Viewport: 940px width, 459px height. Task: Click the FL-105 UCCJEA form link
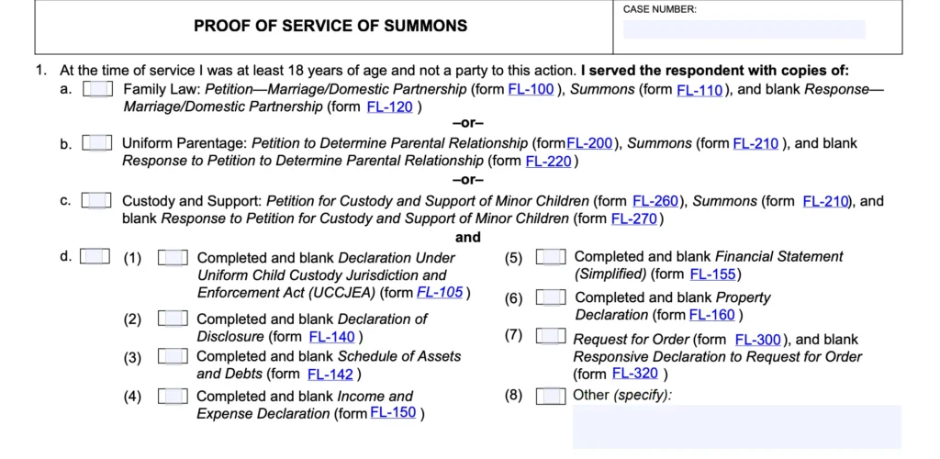pyautogui.click(x=440, y=293)
